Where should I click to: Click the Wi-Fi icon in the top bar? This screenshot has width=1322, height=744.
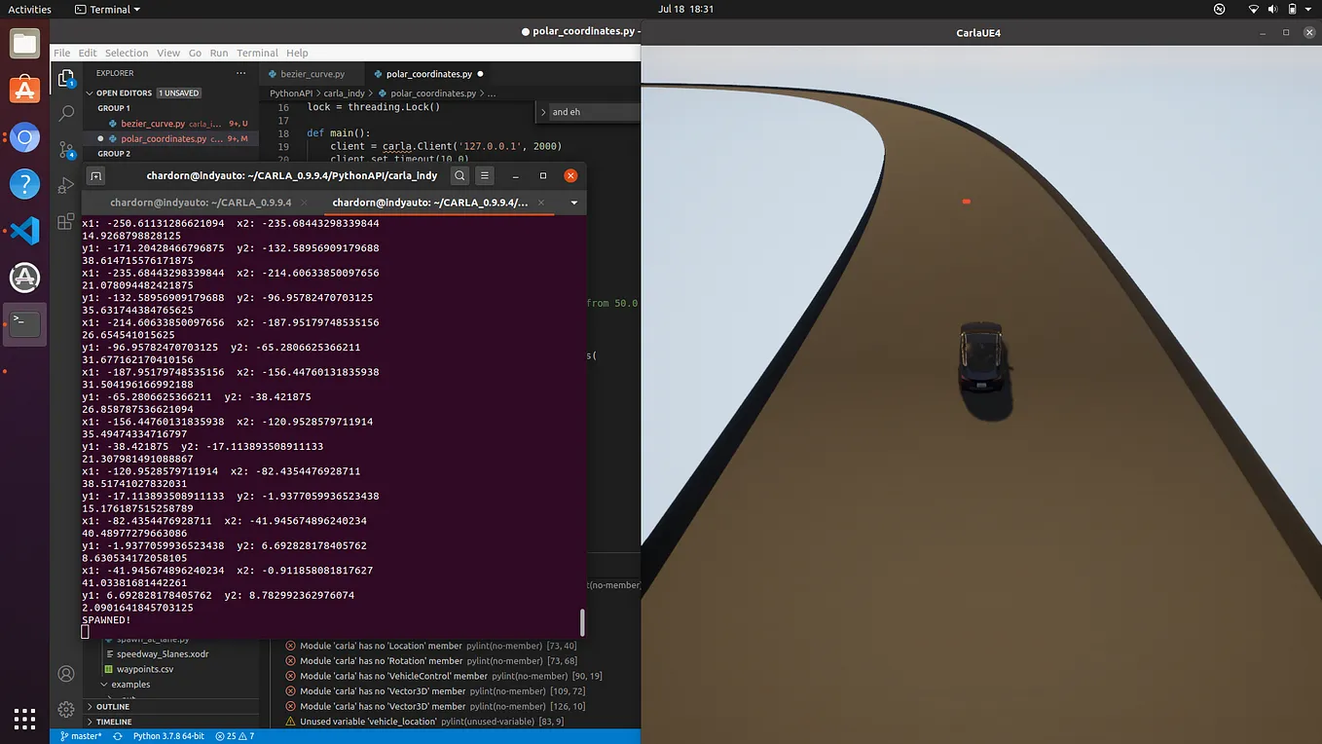coord(1253,9)
